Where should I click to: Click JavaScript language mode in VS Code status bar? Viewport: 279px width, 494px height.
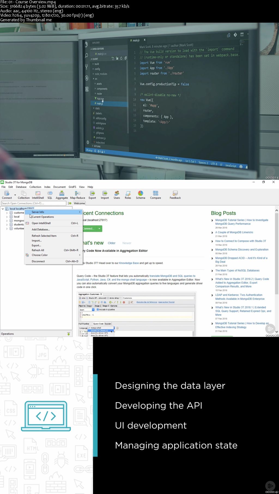(x=231, y=166)
